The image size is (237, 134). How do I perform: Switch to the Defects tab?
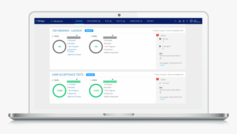pos(121,21)
